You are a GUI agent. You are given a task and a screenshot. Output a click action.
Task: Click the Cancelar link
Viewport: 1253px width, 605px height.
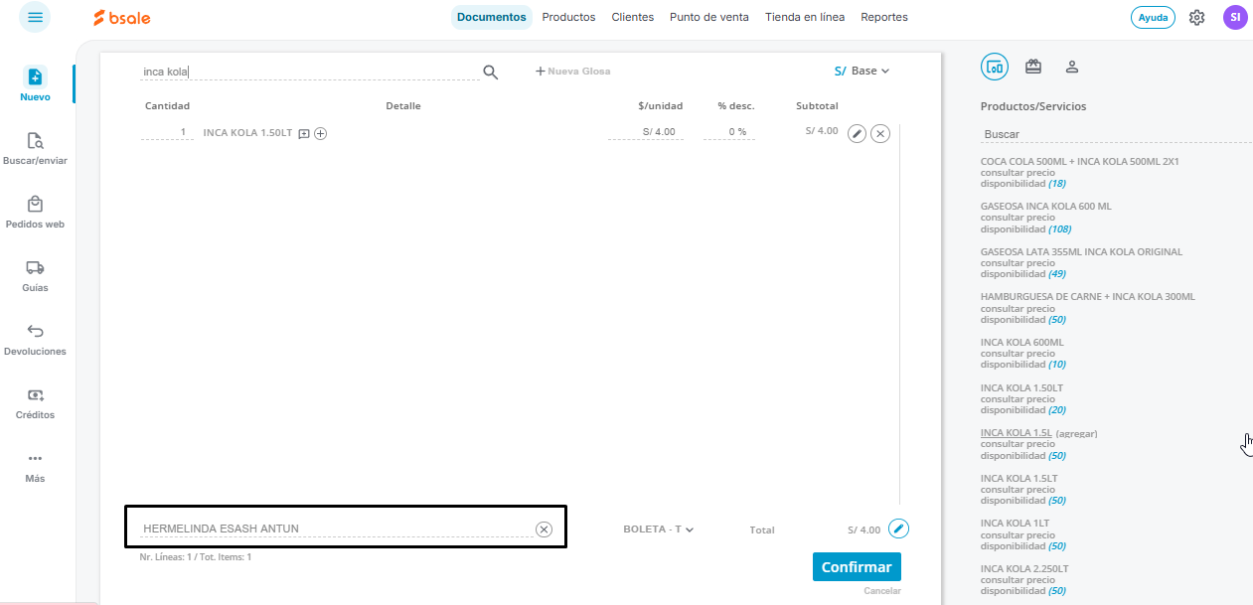point(882,591)
